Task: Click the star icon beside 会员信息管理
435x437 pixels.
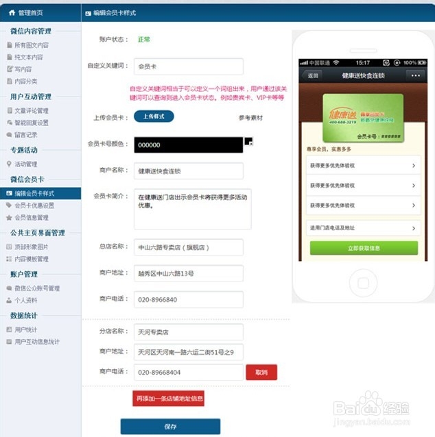Action: tap(9, 217)
